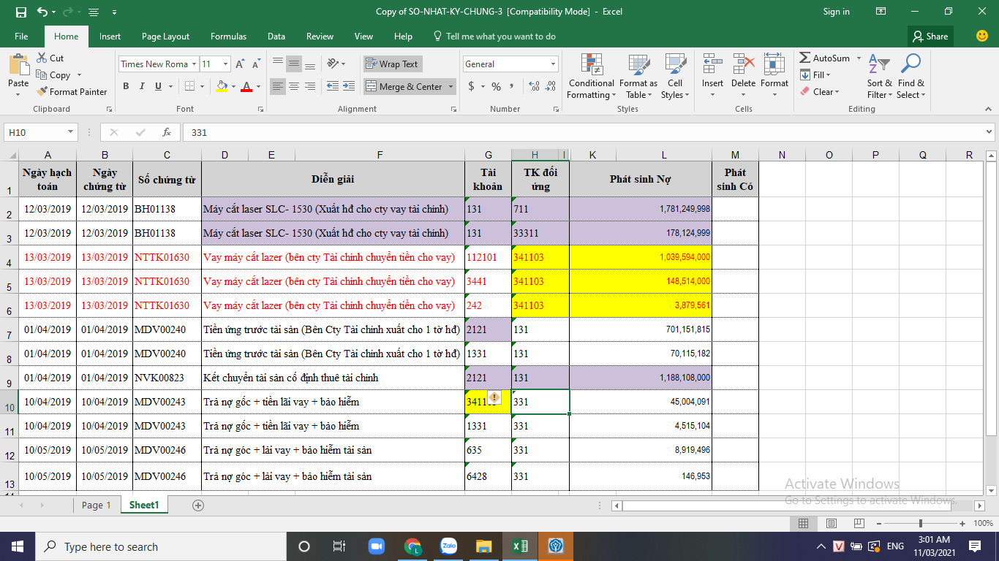Add new sheet with plus icon
Viewport: 999px width, 561px height.
197,505
